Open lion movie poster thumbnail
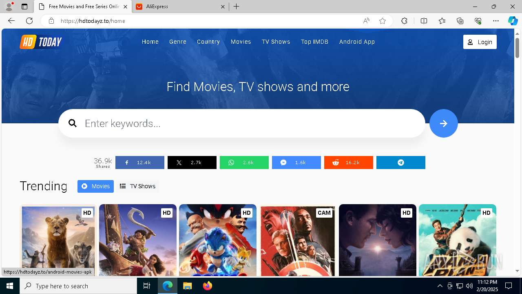The image size is (522, 294). 58,240
